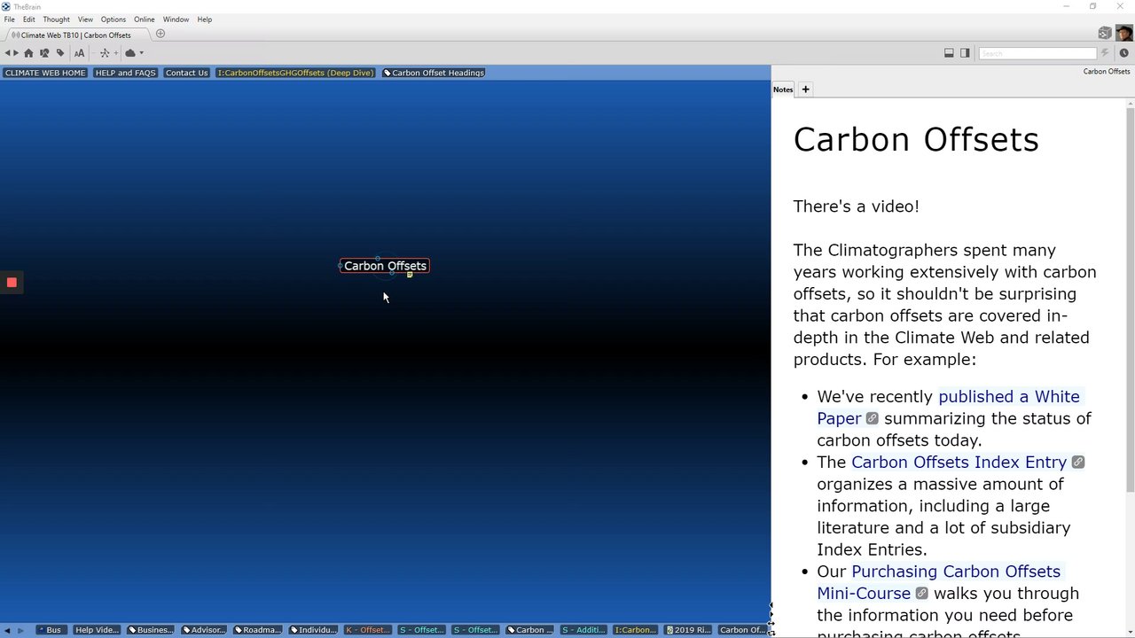Viewport: 1135px width, 638px height.
Task: Open the 2019 Ri... history item
Action: pos(688,630)
